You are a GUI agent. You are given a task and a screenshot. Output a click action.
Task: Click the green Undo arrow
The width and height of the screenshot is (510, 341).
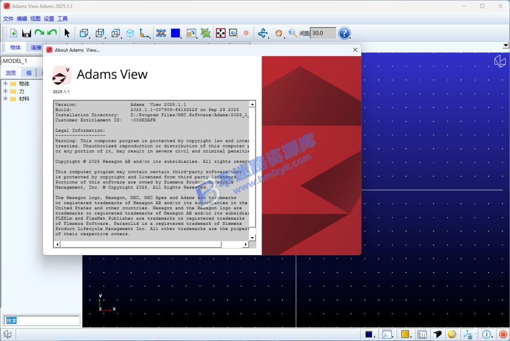pyautogui.click(x=52, y=33)
